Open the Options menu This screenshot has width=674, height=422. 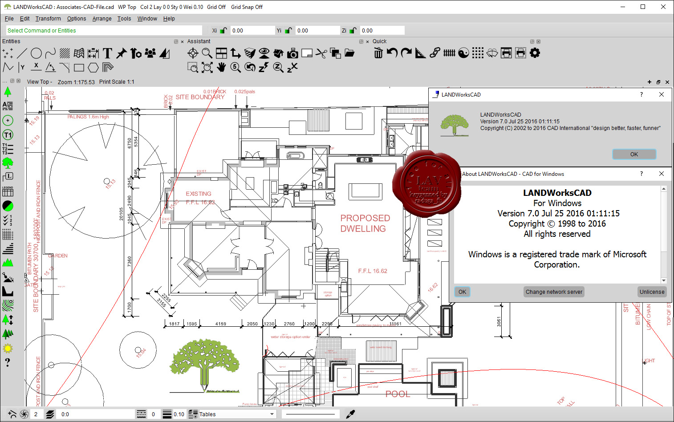(77, 19)
